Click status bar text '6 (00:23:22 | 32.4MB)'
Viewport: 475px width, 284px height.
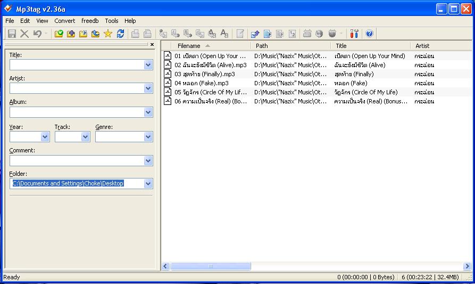click(430, 277)
